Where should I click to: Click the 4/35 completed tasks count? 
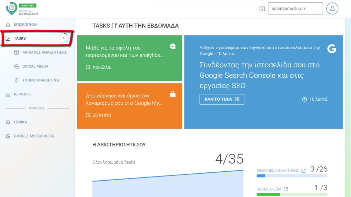(229, 159)
